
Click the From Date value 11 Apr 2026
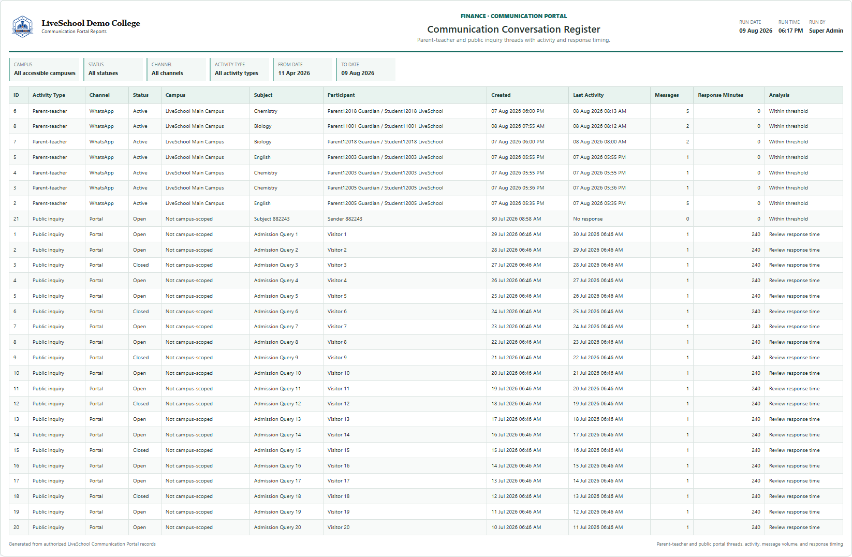click(x=294, y=73)
